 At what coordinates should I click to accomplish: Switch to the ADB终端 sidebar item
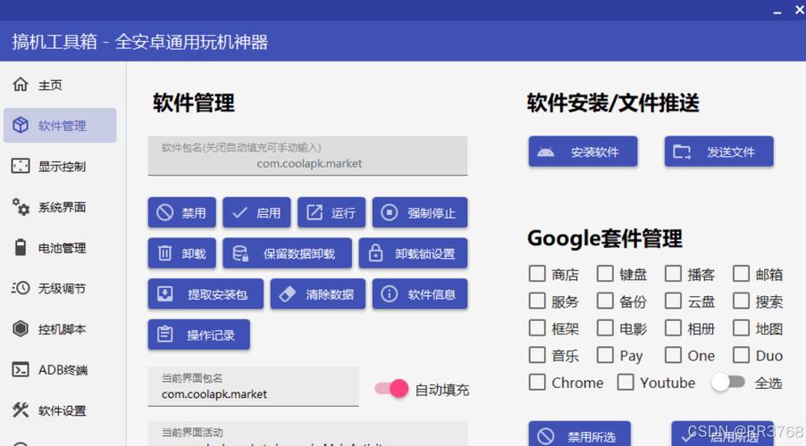[60, 369]
